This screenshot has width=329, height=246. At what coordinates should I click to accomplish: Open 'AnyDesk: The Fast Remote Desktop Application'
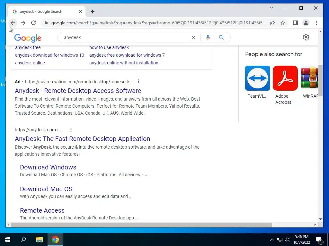pyautogui.click(x=82, y=139)
